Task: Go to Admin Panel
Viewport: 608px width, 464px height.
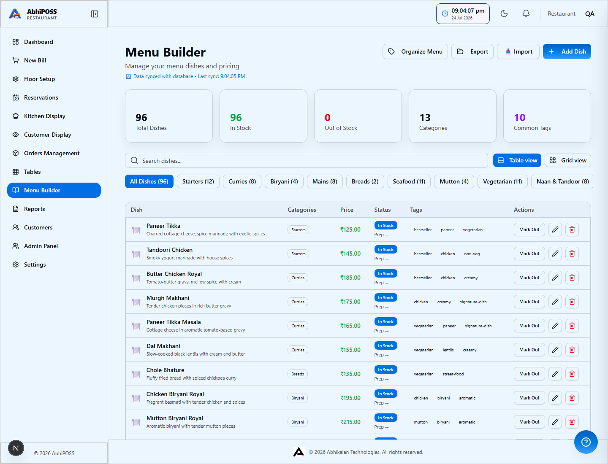Action: [54, 246]
